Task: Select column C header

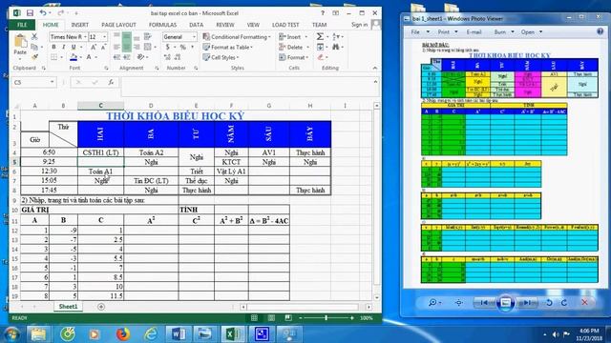Action: tap(100, 106)
